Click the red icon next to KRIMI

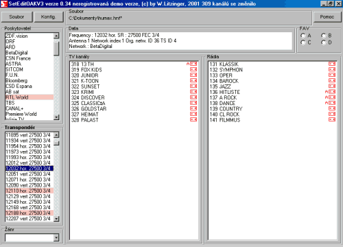pos(193,92)
